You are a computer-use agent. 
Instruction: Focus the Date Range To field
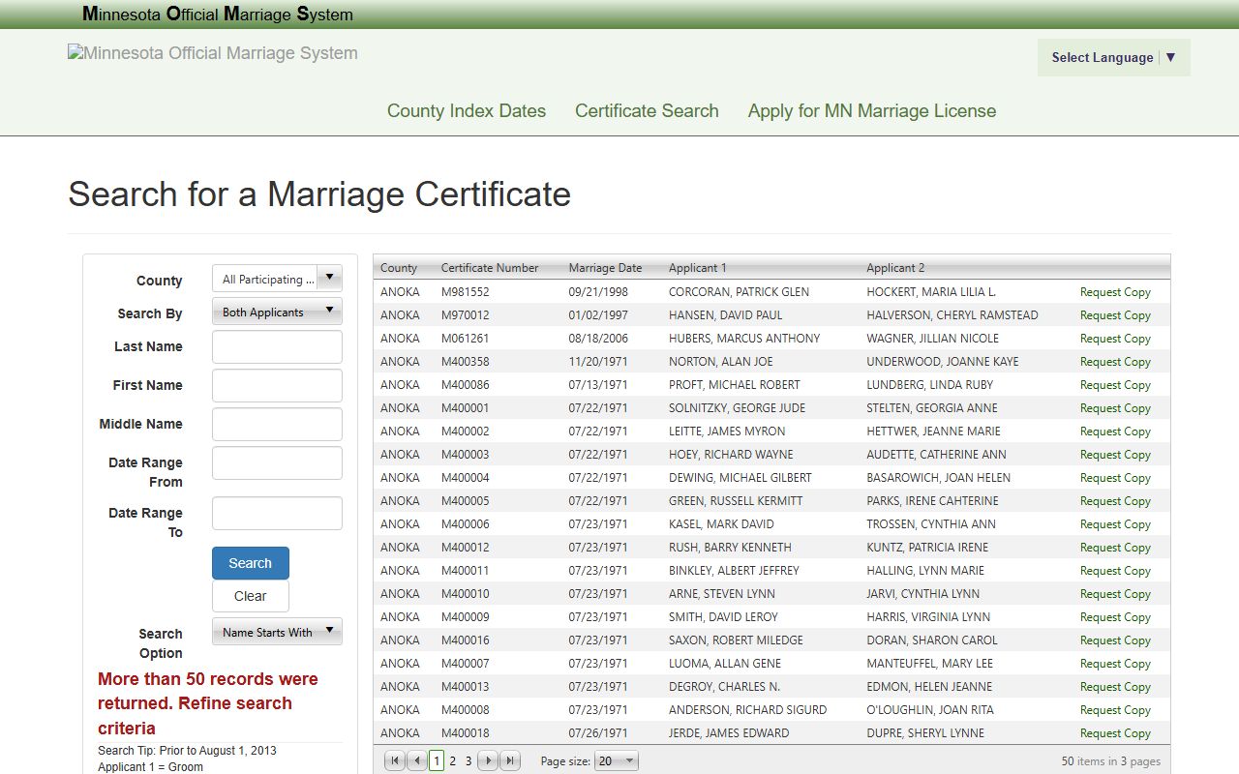coord(277,513)
